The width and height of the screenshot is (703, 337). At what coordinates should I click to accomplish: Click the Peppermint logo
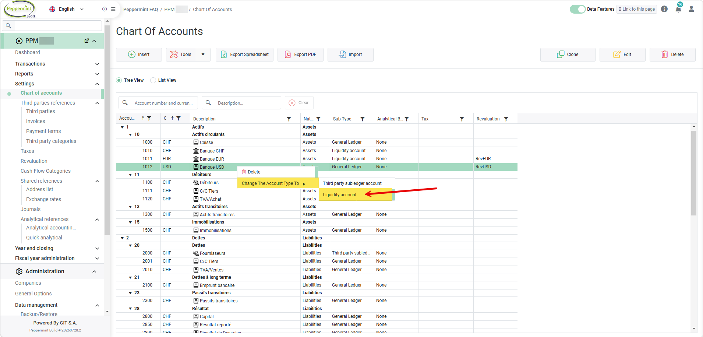tap(20, 9)
